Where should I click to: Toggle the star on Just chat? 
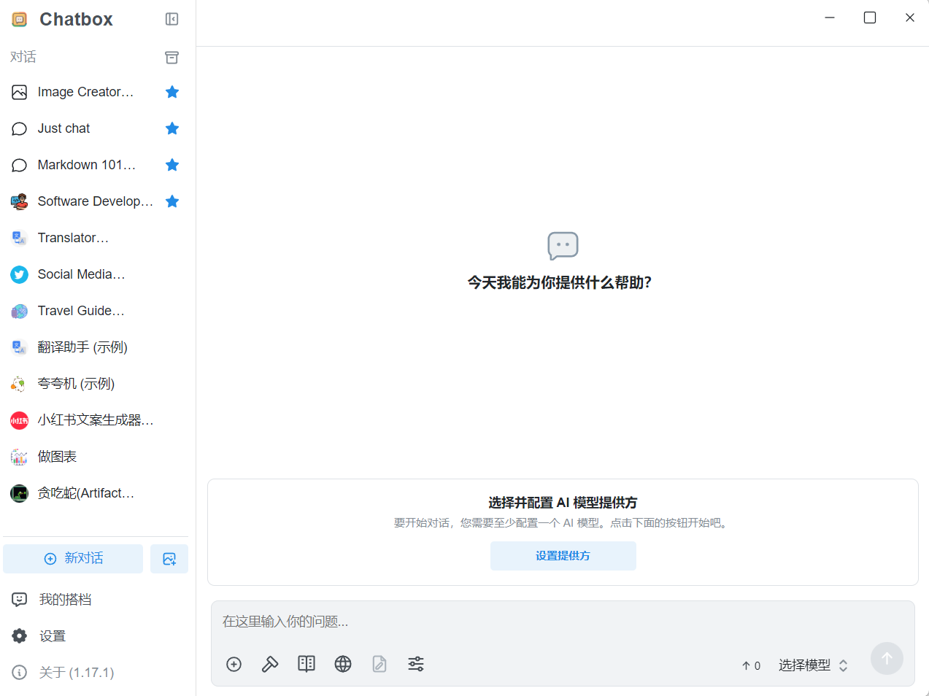tap(172, 128)
